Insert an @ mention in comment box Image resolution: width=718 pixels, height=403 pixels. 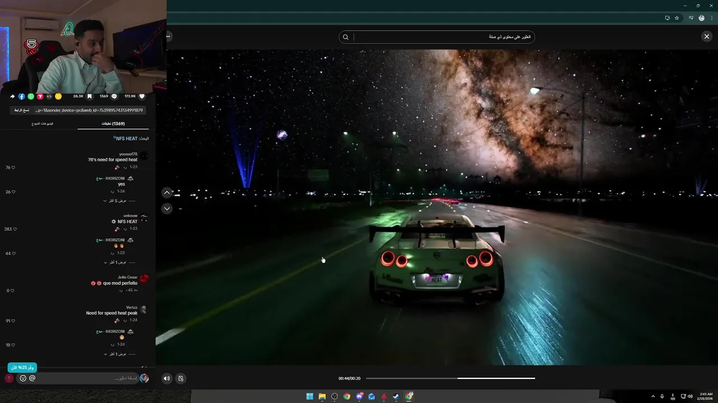pyautogui.click(x=32, y=378)
